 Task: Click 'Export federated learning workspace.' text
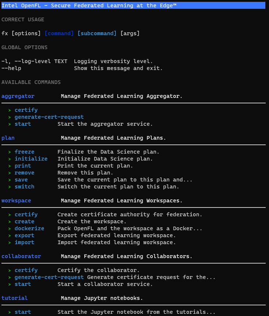pyautogui.click(x=117, y=236)
